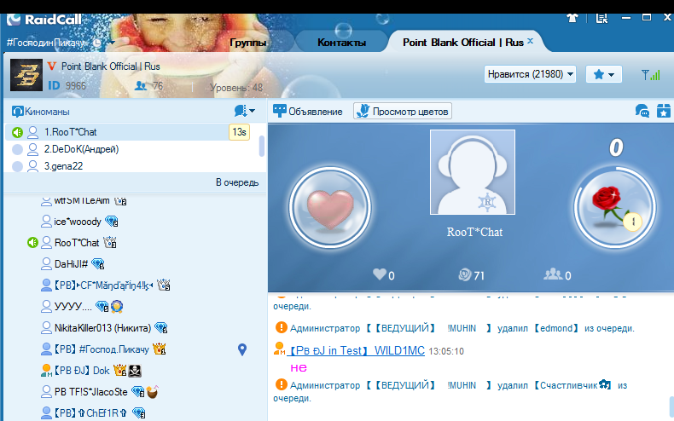Click the network signal strength icon

coord(650,75)
